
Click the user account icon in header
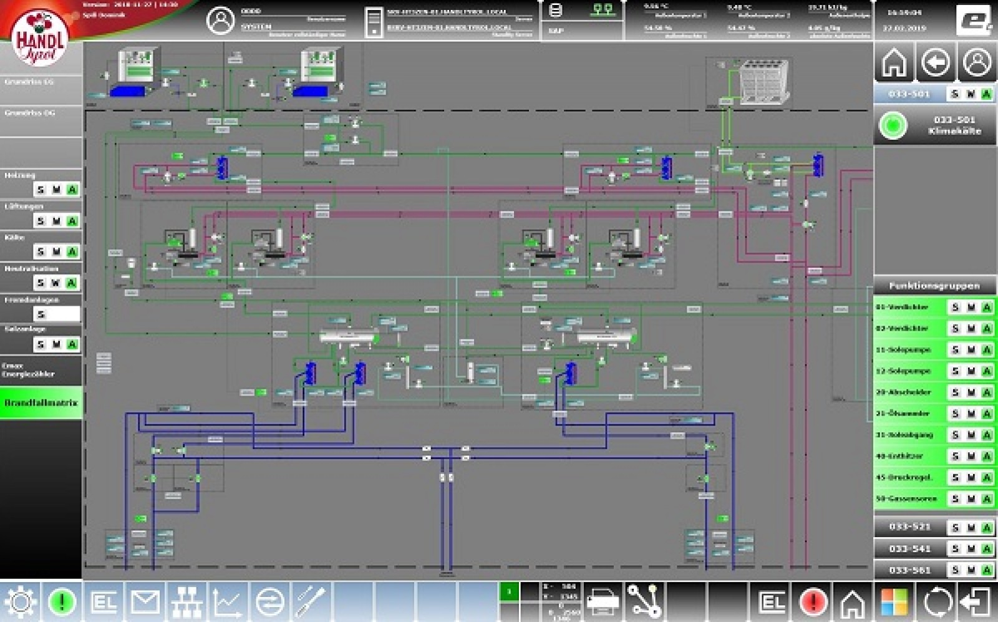(x=220, y=21)
